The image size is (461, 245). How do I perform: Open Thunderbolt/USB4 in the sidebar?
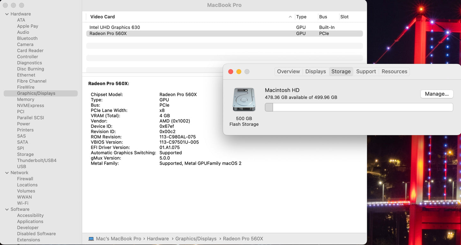37,160
